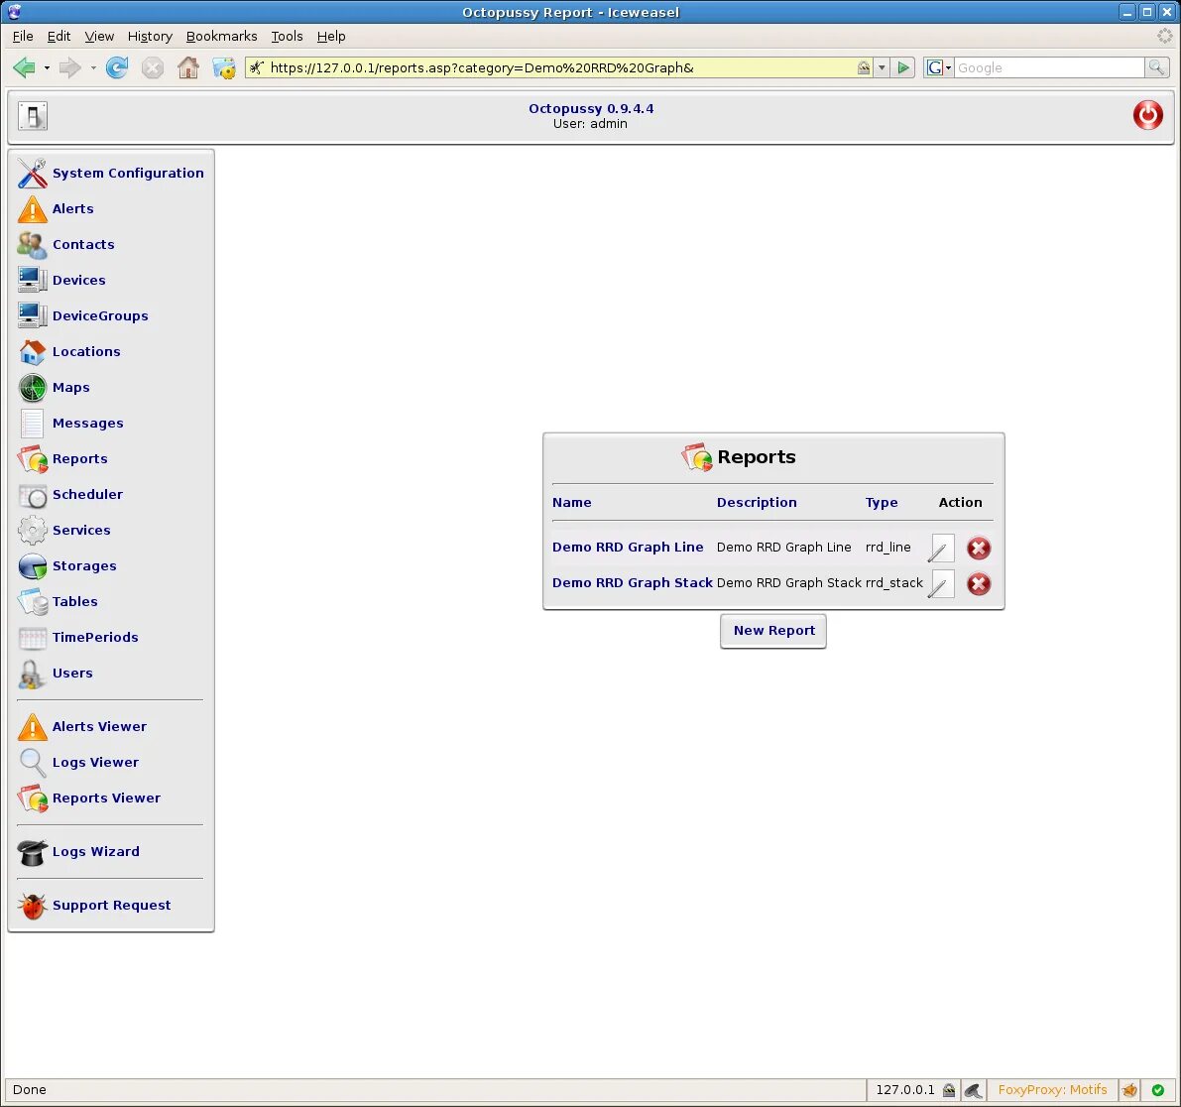Screen dimensions: 1181x1107
Task: Open the Tools menu
Action: [x=287, y=36]
